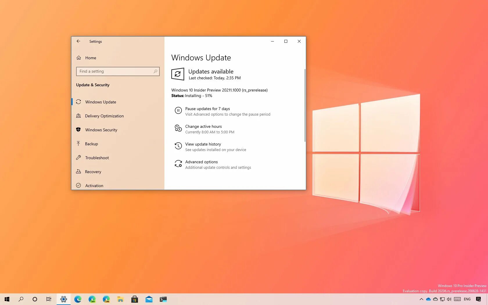The height and width of the screenshot is (305, 488).
Task: Open the touch keyboard from the tray
Action: point(458,299)
